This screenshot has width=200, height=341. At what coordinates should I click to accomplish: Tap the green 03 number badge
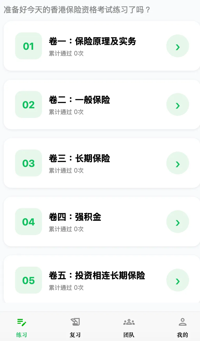[x=28, y=163]
